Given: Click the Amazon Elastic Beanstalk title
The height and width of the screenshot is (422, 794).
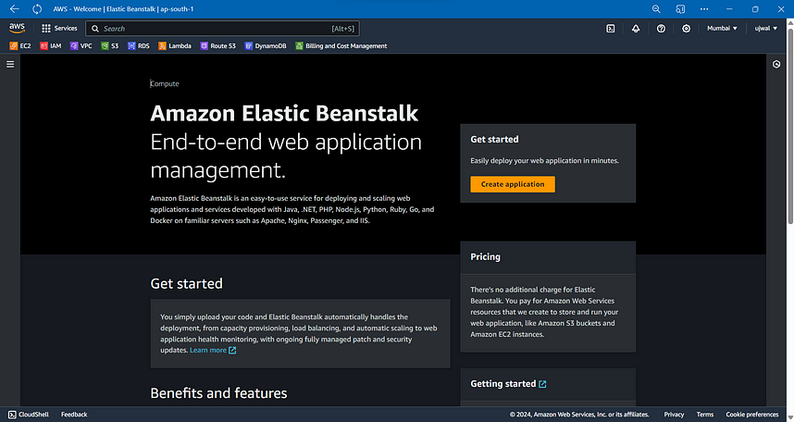Looking at the screenshot, I should [284, 113].
